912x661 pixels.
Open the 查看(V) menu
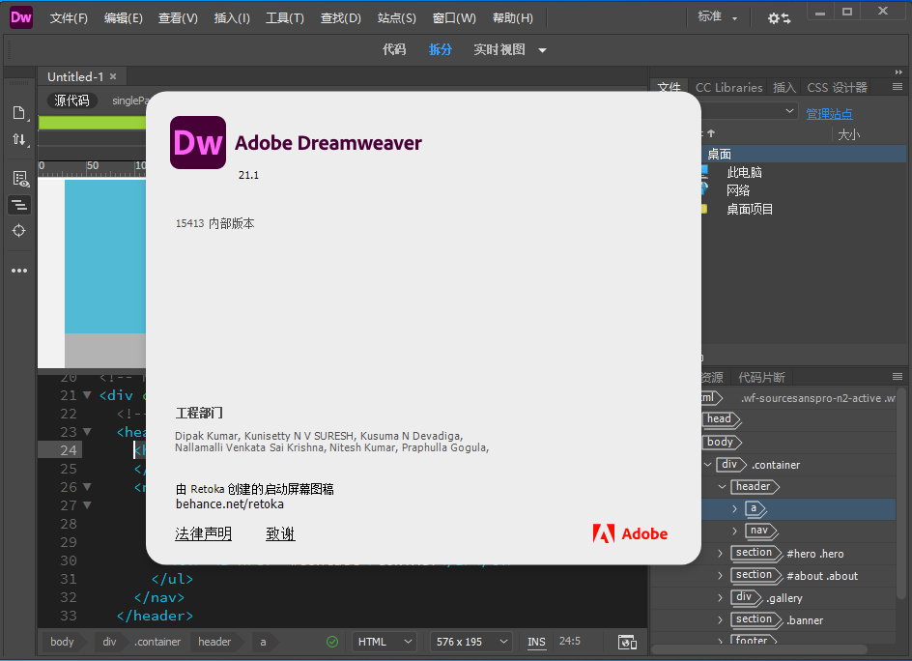(178, 18)
